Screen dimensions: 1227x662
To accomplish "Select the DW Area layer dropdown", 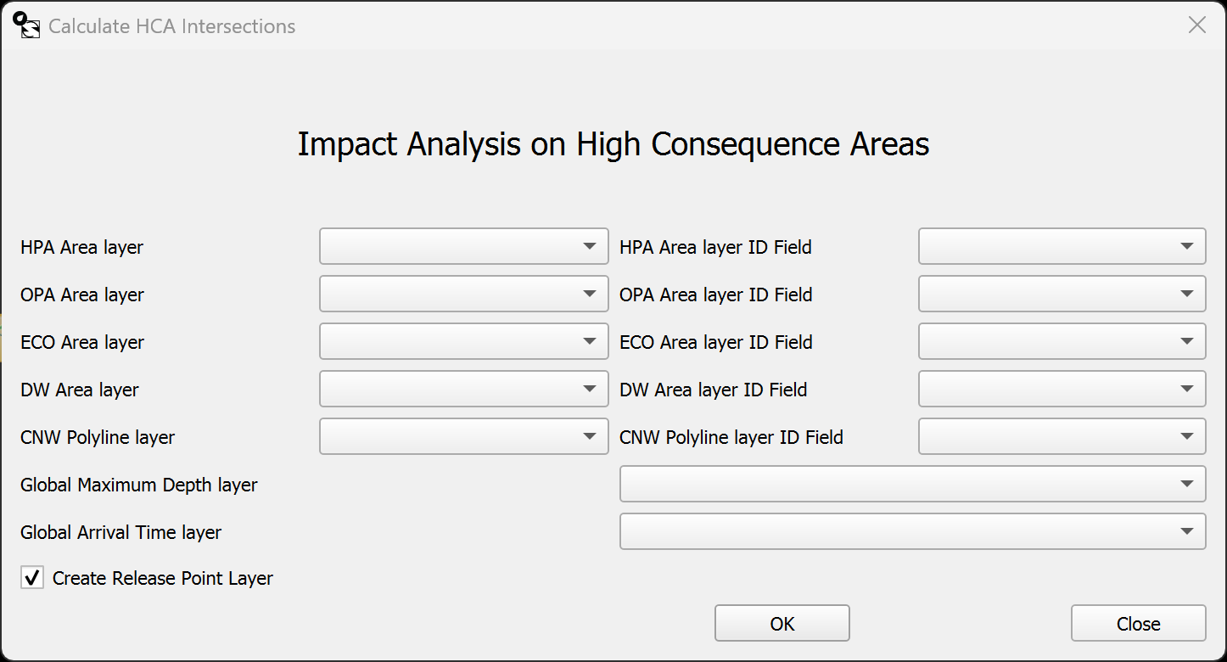I will coord(463,389).
